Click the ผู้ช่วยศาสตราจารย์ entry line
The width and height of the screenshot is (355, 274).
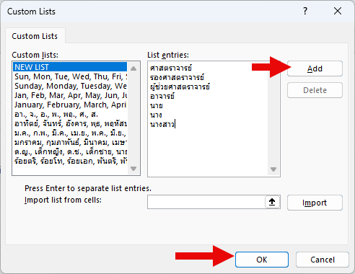(x=180, y=87)
